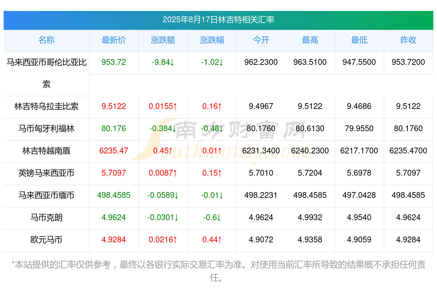Click change percent -0.01↓
This screenshot has height=289, width=437.
[212, 195]
